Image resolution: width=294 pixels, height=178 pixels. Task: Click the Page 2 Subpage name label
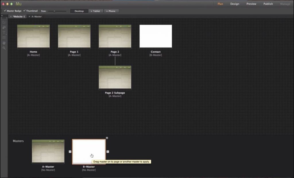[x=115, y=93]
